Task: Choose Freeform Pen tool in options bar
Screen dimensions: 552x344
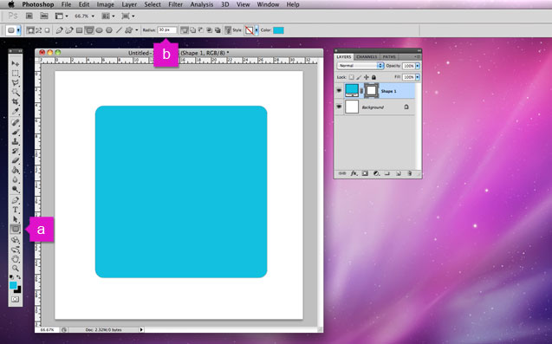Action: click(x=69, y=30)
